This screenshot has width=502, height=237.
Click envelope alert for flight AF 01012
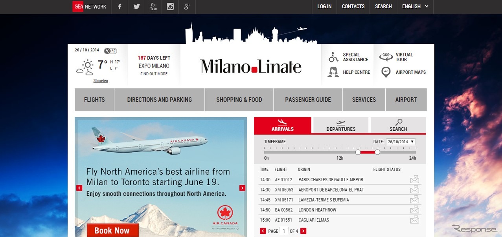click(x=414, y=179)
